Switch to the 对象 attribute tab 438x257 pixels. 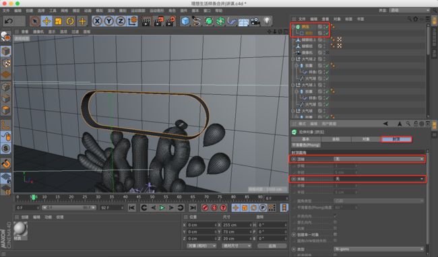click(x=366, y=139)
